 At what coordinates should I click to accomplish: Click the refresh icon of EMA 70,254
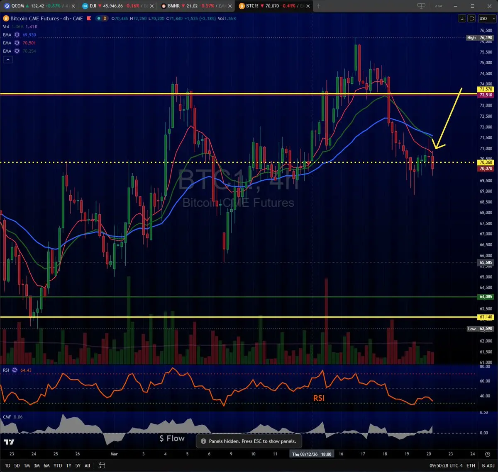pos(17,51)
